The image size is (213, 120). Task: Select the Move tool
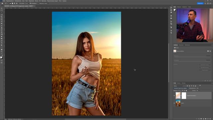pyautogui.click(x=2, y=8)
